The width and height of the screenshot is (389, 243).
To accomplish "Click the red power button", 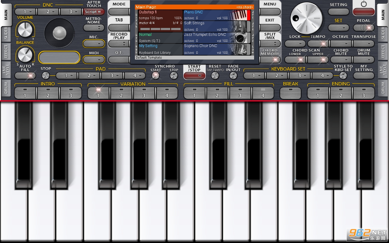I will [364, 12].
